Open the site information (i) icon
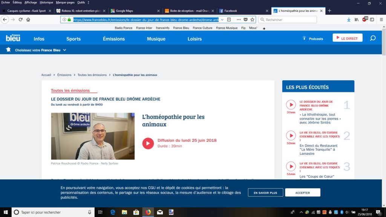The height and width of the screenshot is (217, 386). (x=64, y=20)
